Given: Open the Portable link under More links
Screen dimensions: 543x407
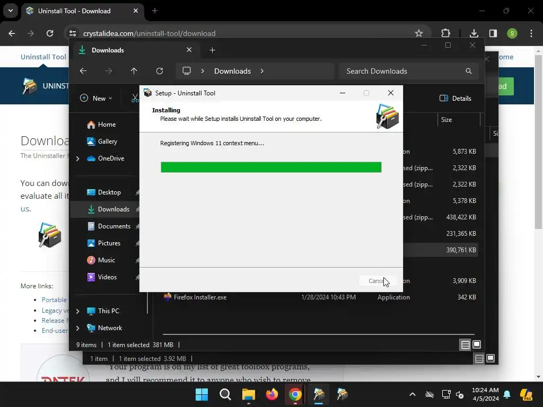Looking at the screenshot, I should [54, 300].
